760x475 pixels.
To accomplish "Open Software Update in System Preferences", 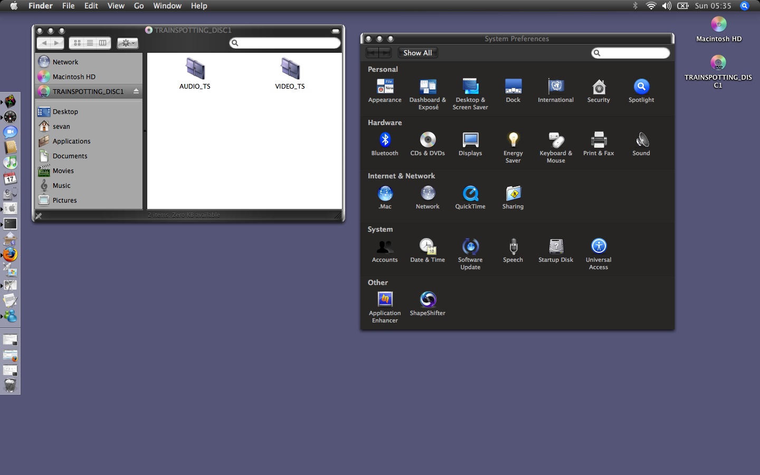I will pyautogui.click(x=470, y=247).
